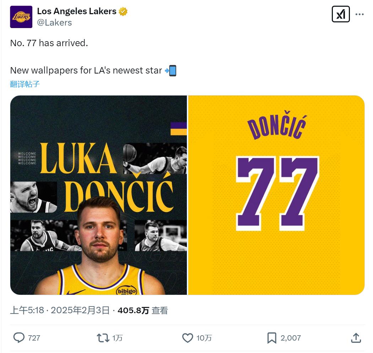The image size is (373, 353).
Task: Open the yellow 77 jersey wallpaper
Action: tap(276, 195)
